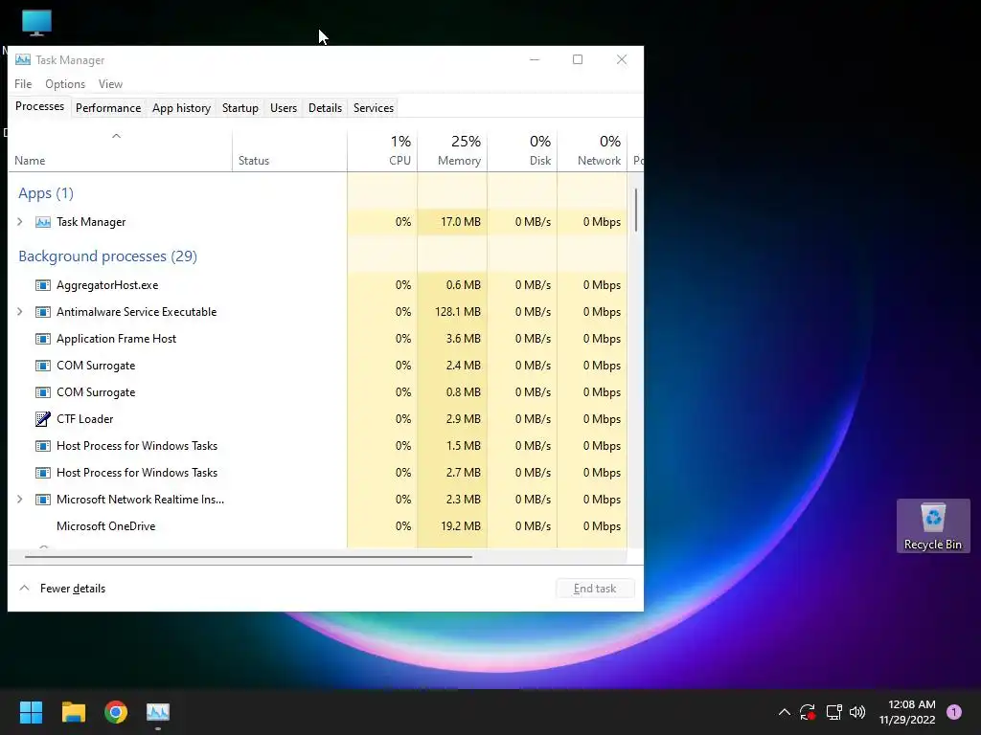The height and width of the screenshot is (735, 981).
Task: Select the Apps (1) group header
Action: [46, 193]
